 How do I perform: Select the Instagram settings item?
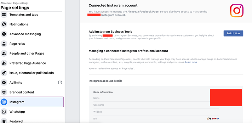32,102
